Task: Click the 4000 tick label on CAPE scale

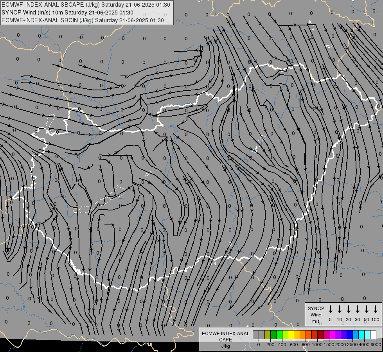Action: [364, 345]
